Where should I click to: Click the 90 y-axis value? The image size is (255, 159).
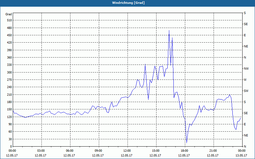(10, 124)
